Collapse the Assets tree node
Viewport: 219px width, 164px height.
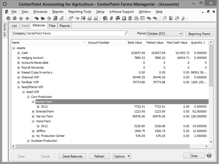[x=14, y=48]
